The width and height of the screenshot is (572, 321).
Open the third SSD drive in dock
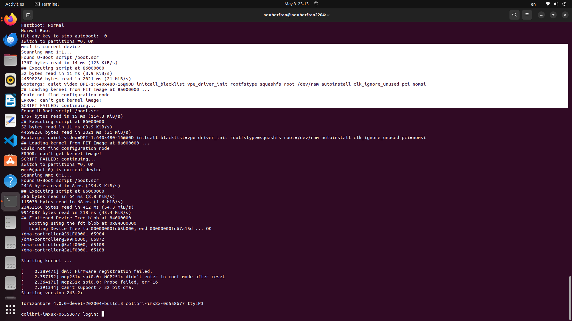[x=10, y=283]
